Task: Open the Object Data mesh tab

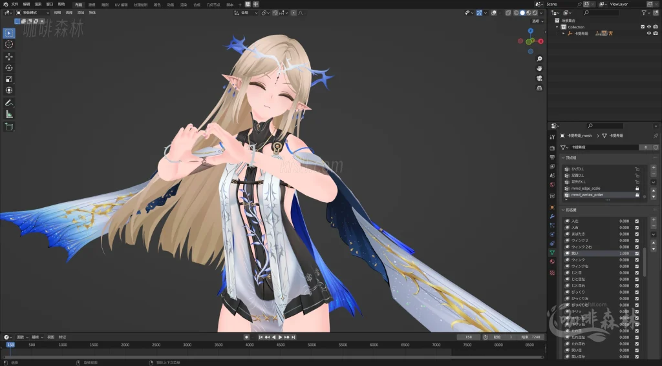Action: 552,252
